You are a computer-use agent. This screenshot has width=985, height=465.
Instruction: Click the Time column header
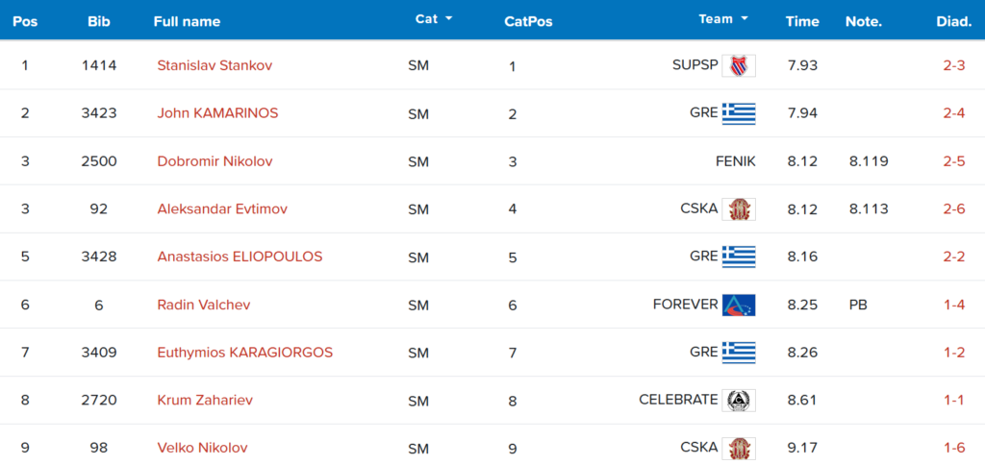802,21
